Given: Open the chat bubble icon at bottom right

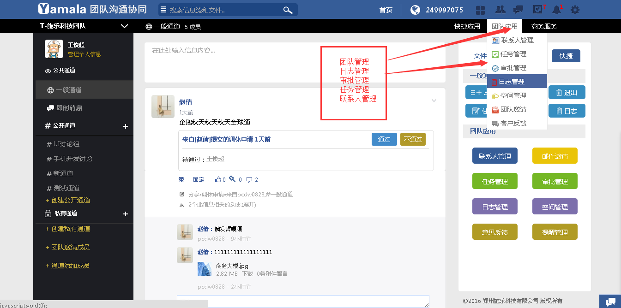Looking at the screenshot, I should coord(610,301).
